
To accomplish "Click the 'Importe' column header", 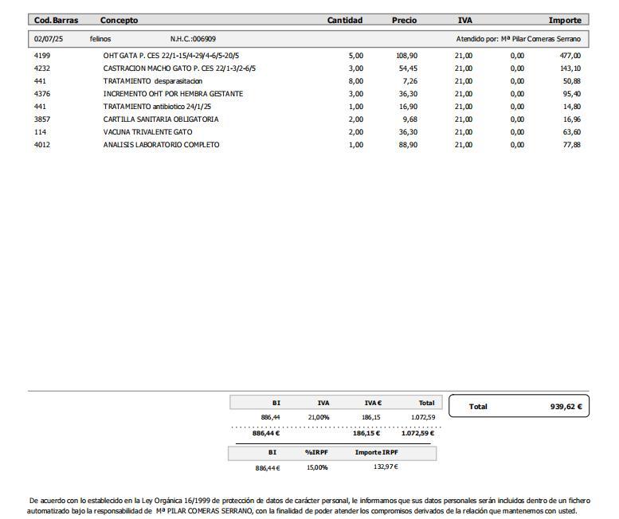I will click(x=565, y=20).
